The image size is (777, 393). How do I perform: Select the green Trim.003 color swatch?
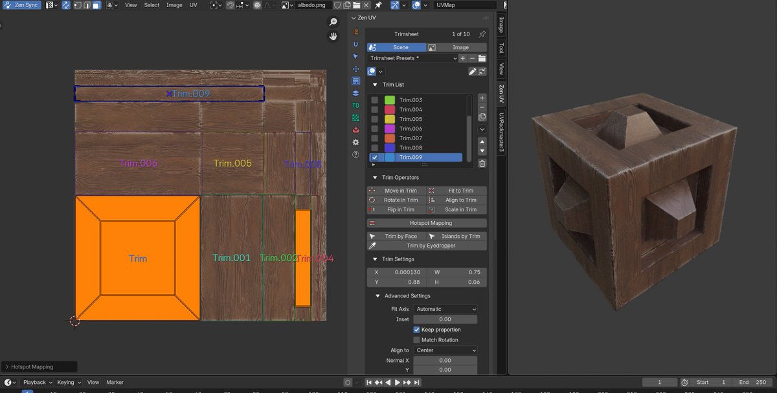click(390, 100)
